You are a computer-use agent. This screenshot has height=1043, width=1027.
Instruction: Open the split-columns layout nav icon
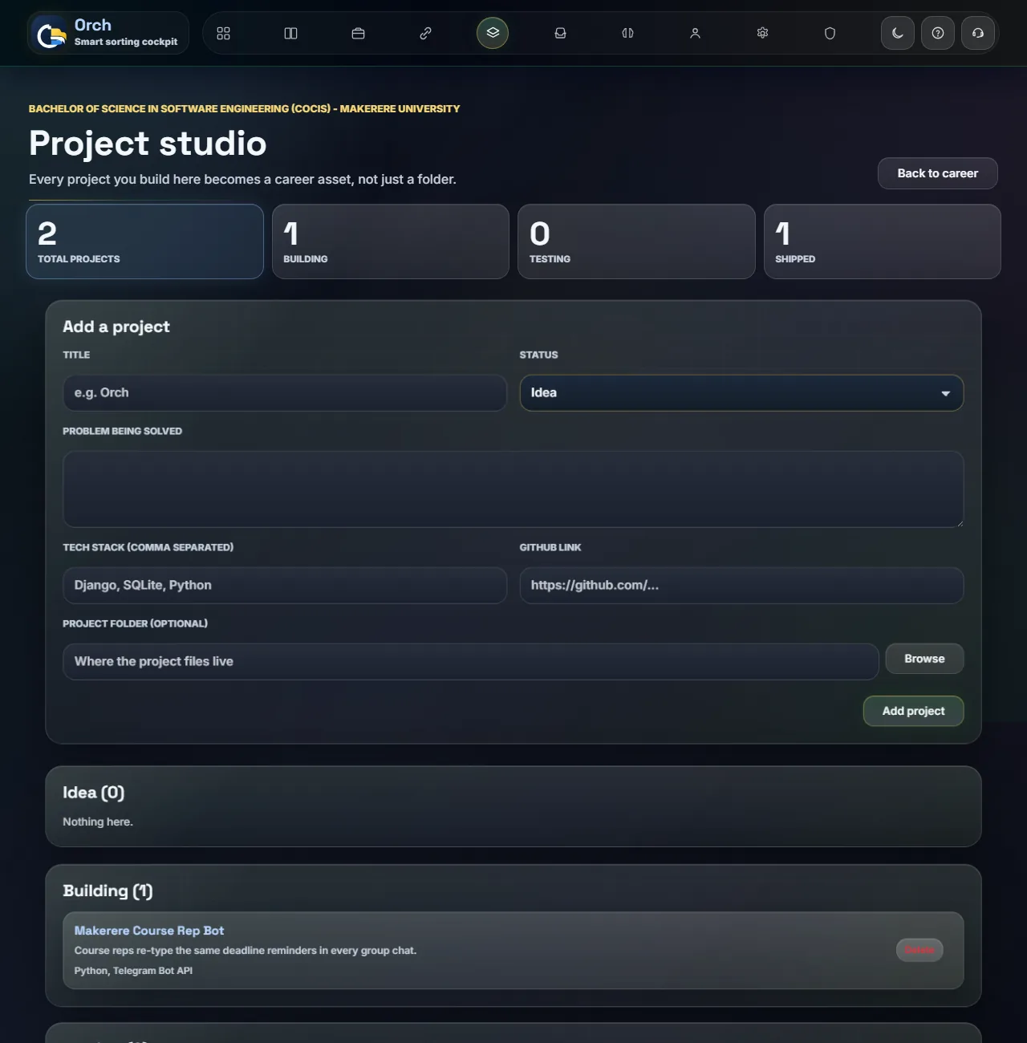[x=290, y=33]
